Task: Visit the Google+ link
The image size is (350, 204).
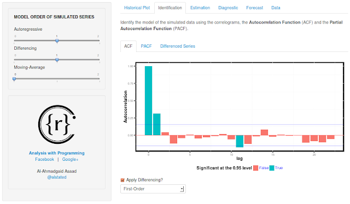Action: tap(70, 159)
